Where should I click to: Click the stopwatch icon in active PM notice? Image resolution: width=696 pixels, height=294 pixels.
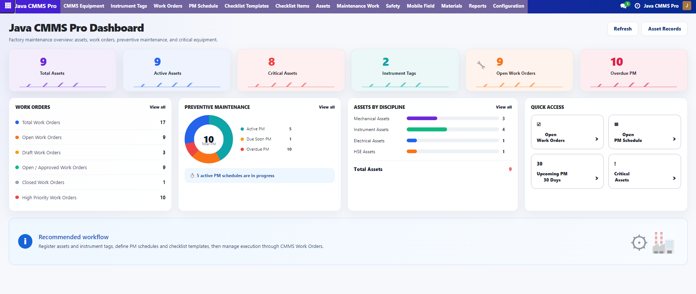point(192,176)
